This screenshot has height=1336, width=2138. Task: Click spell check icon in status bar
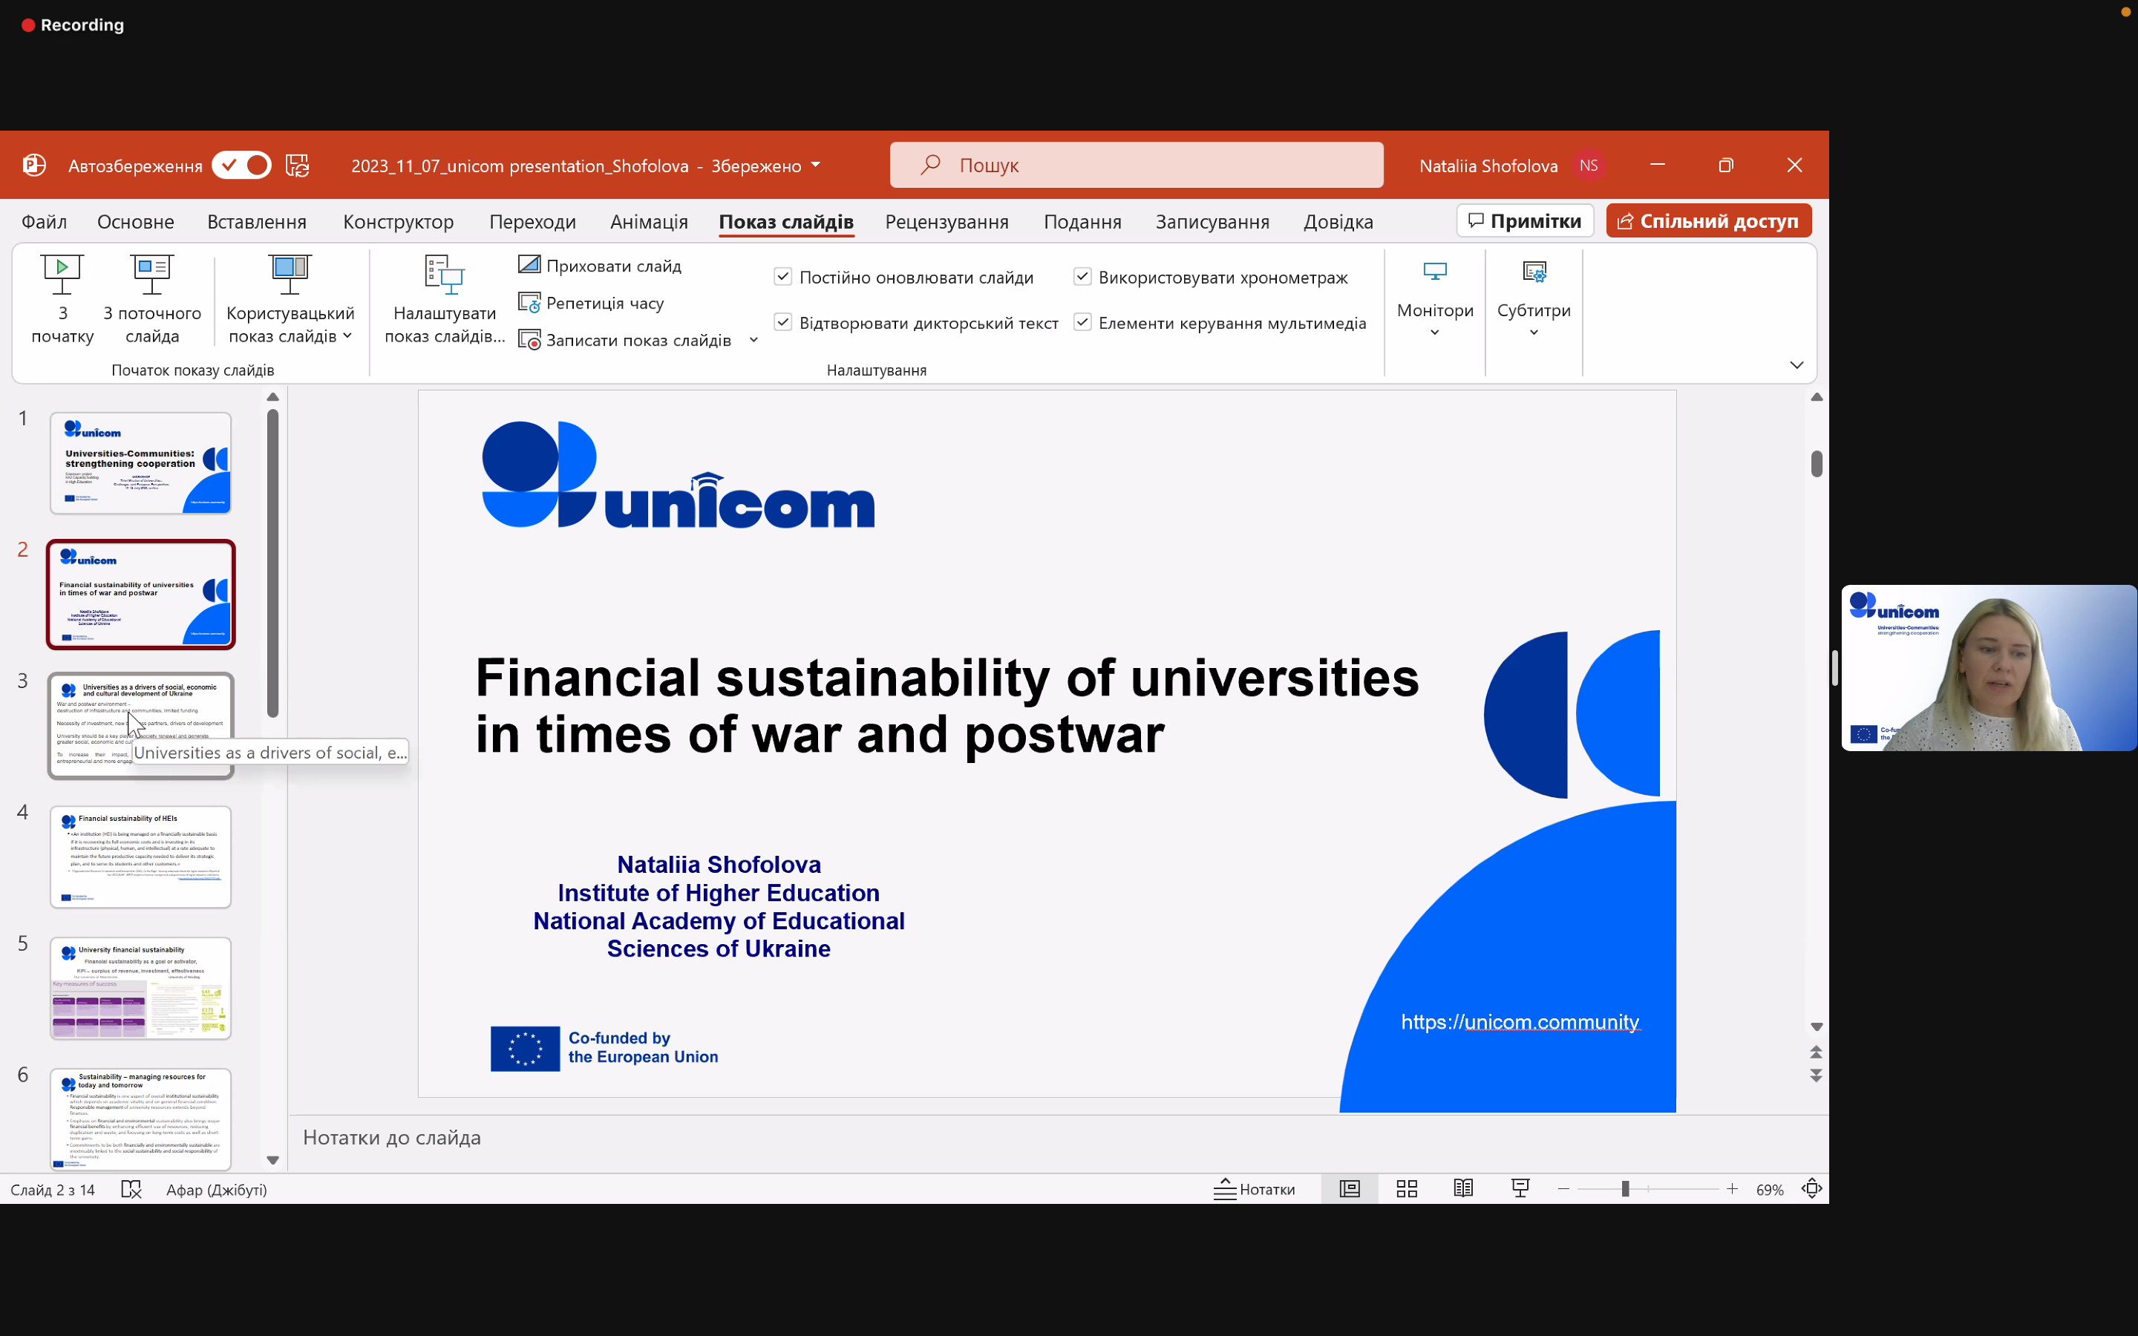(x=131, y=1189)
